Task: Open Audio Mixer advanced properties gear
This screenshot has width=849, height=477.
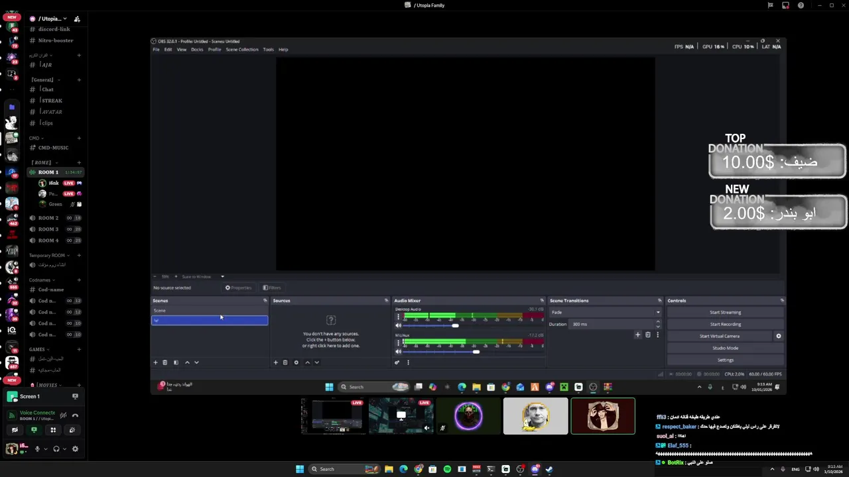Action: (397, 362)
